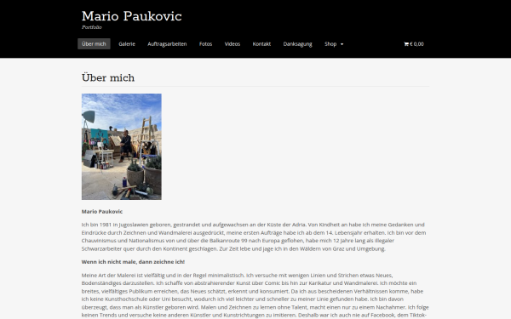The image size is (511, 319).
Task: Open the Videos page
Action: pyautogui.click(x=233, y=44)
